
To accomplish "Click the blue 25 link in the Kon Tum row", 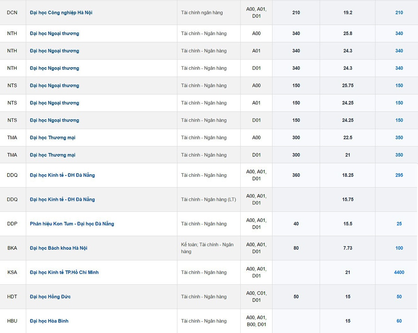I will click(x=399, y=224).
